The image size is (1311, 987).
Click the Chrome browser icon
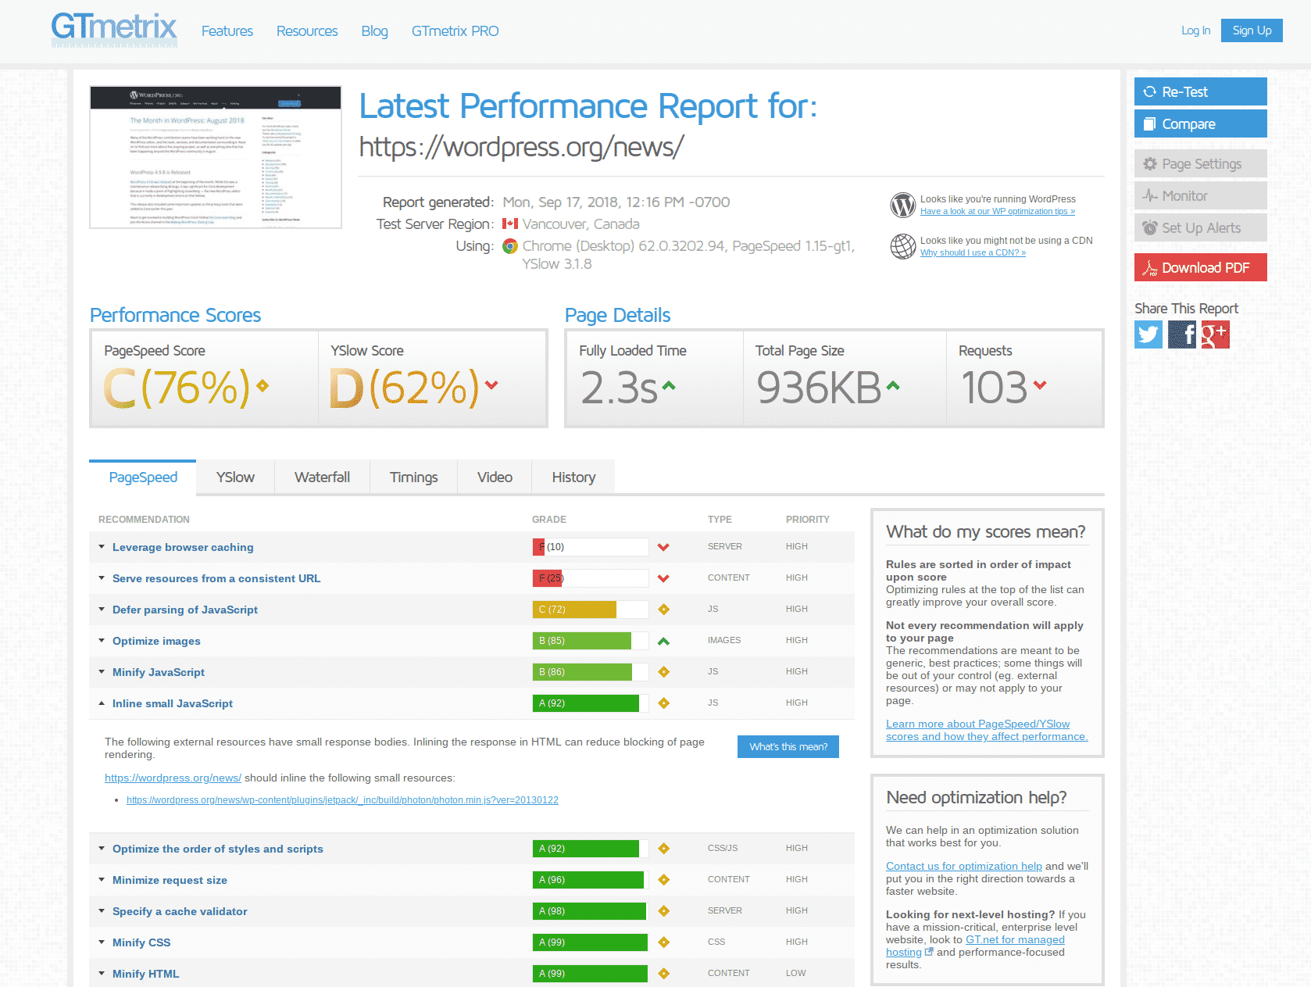pos(510,246)
